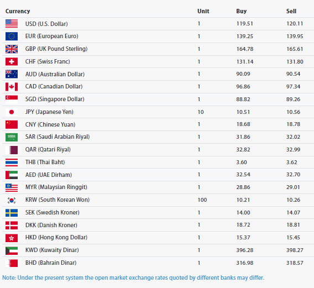
Task: Click the Currency column header
Action: coord(18,11)
